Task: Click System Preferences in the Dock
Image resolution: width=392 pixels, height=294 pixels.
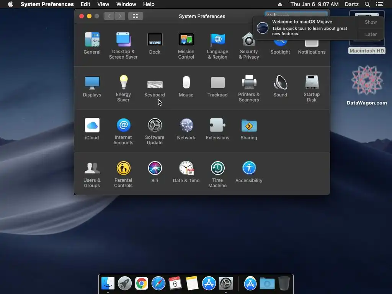Action: click(x=226, y=283)
